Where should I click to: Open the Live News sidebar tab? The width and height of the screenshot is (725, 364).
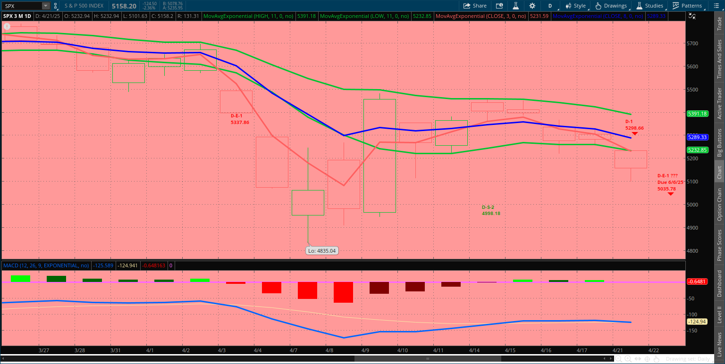point(719,344)
